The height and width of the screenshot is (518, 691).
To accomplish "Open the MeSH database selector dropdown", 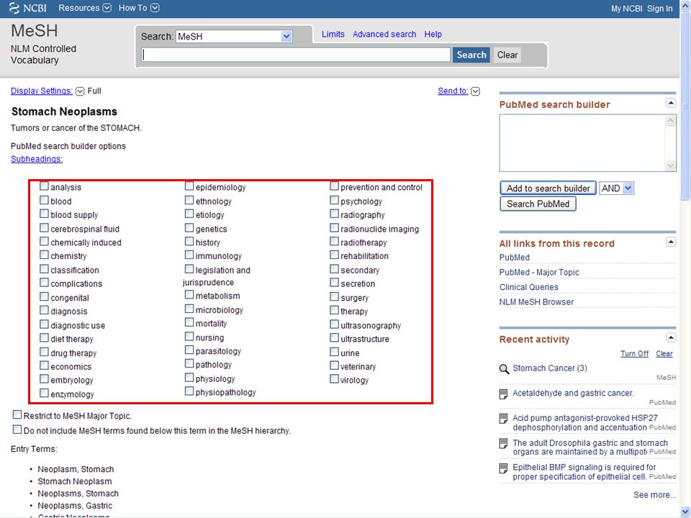I will (x=286, y=37).
